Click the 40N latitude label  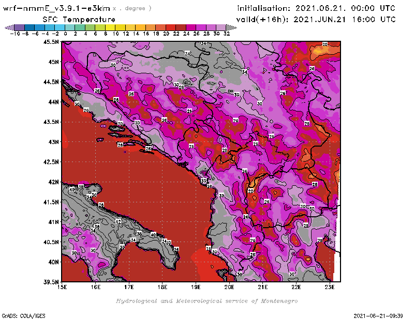click(53, 262)
